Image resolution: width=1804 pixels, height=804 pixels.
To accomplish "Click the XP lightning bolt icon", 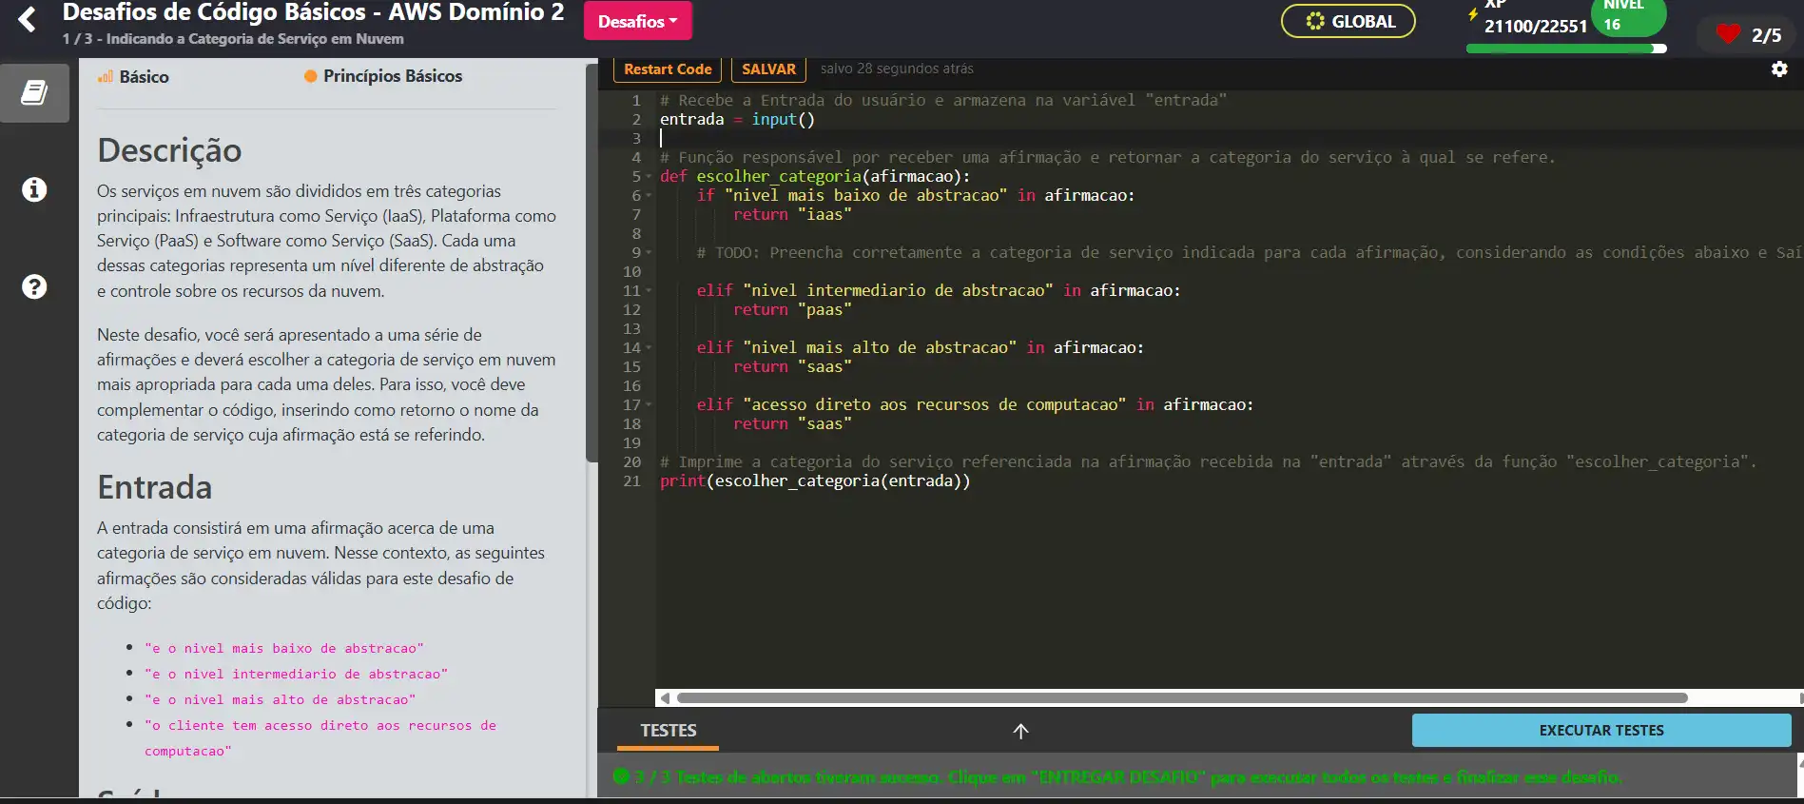I will tap(1473, 14).
